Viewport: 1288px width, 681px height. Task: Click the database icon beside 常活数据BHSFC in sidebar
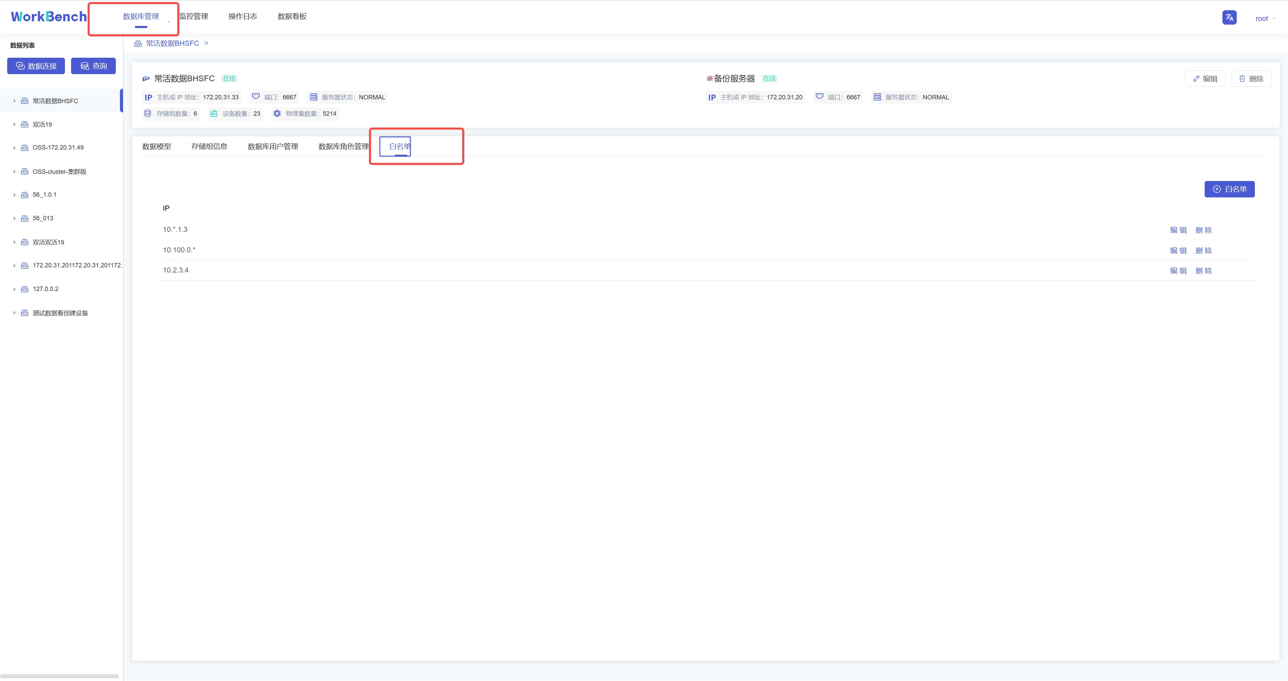[x=25, y=100]
